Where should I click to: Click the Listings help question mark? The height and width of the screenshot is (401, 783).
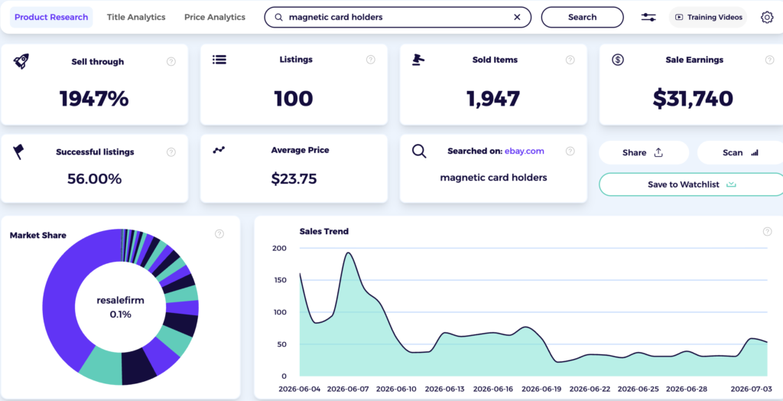[x=371, y=60]
